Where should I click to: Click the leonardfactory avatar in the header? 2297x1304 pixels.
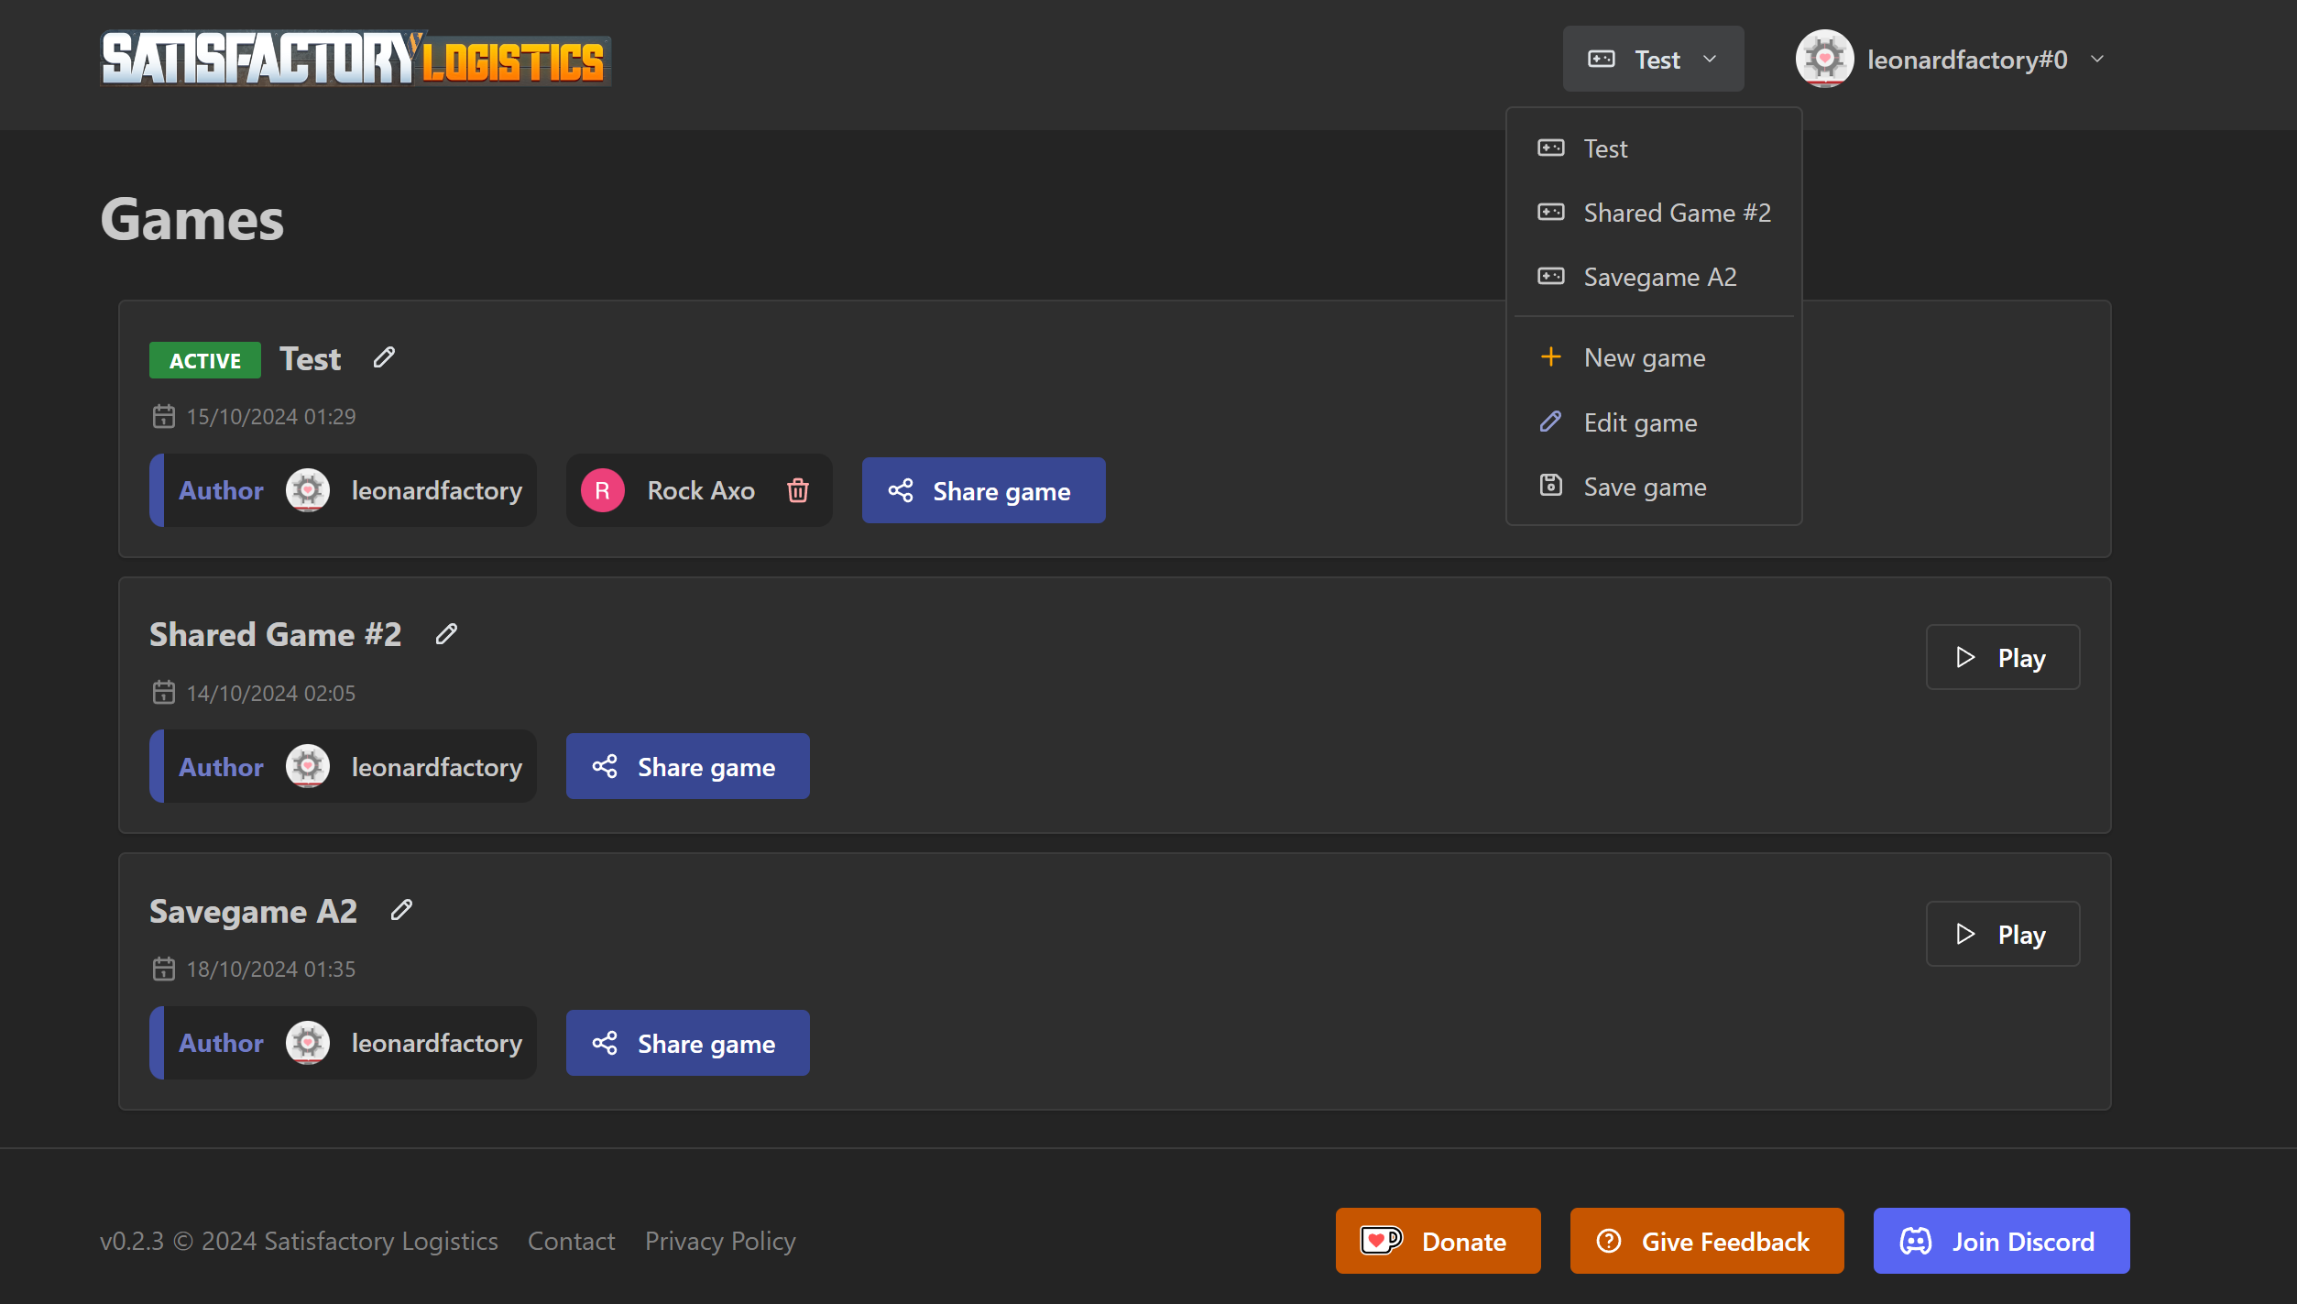(x=1824, y=60)
